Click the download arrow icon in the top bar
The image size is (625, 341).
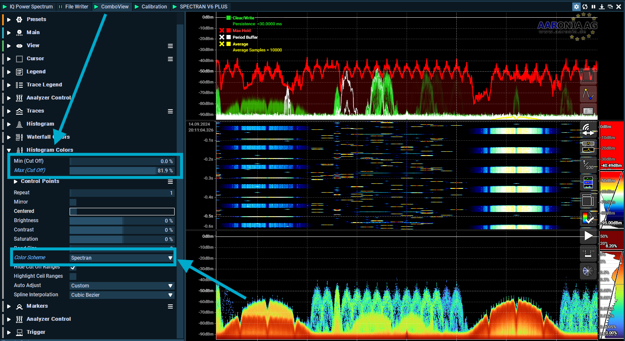pyautogui.click(x=602, y=6)
